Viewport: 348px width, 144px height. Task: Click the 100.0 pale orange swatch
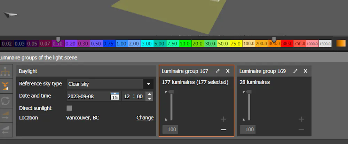pos(248,44)
